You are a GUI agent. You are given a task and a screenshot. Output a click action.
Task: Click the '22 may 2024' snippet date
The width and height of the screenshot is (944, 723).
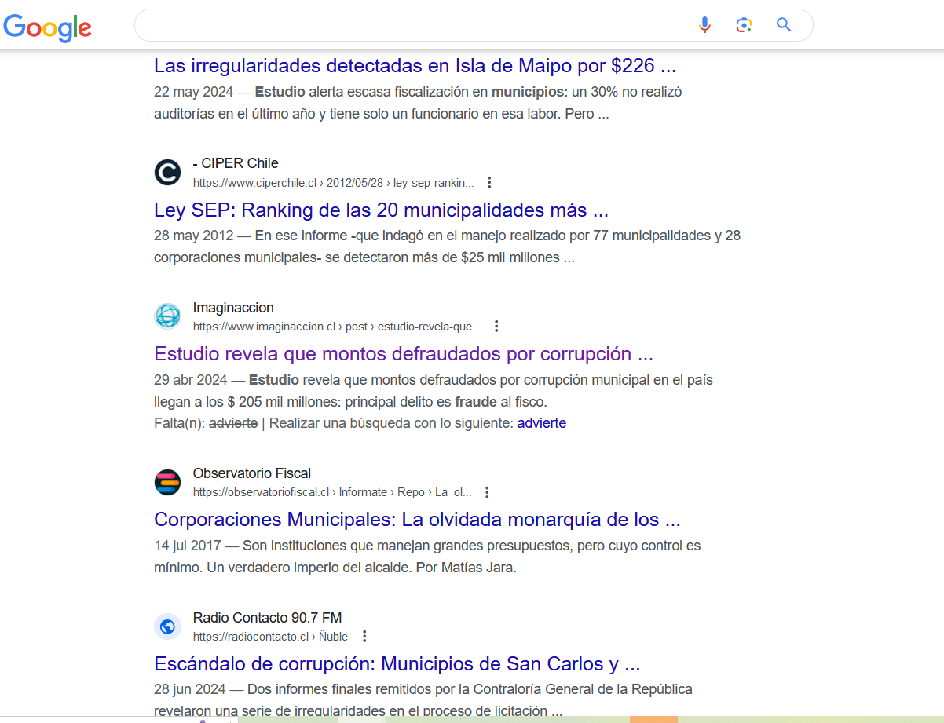(193, 92)
